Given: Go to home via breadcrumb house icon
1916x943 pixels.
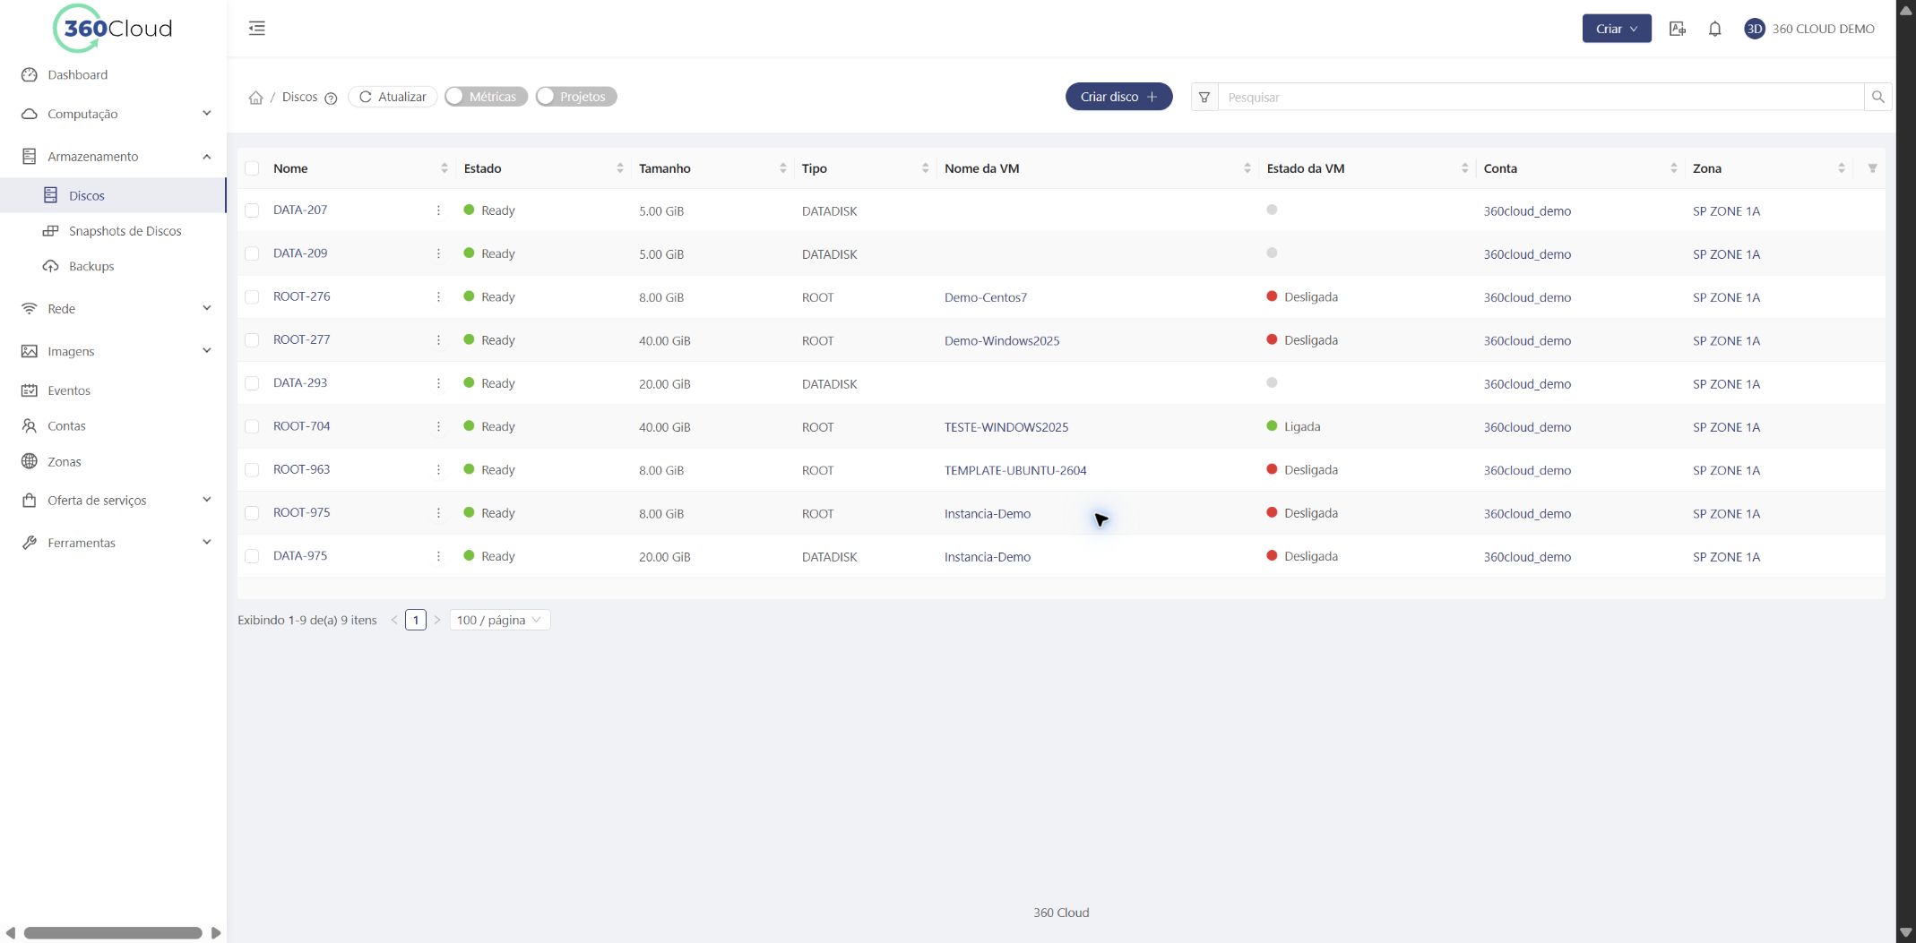Looking at the screenshot, I should click(255, 98).
